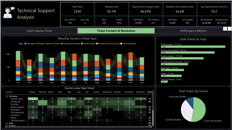Click the Country column header
This screenshot has width=232, height=130.
click(x=9, y=92)
